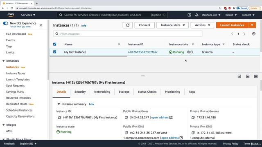Open Instance state dropdown
The width and height of the screenshot is (262, 147).
point(173,25)
